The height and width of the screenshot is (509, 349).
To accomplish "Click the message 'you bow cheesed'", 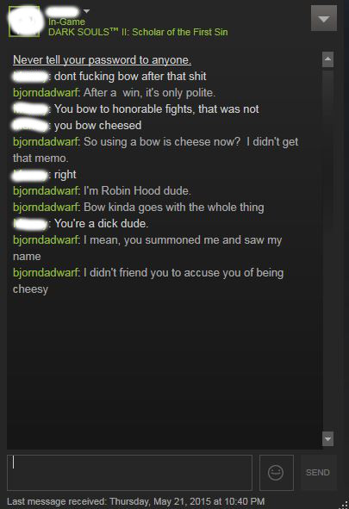I will point(97,126).
